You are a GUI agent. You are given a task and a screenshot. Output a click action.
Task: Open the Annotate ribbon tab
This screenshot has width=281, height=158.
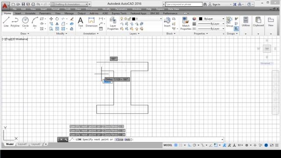(x=30, y=13)
